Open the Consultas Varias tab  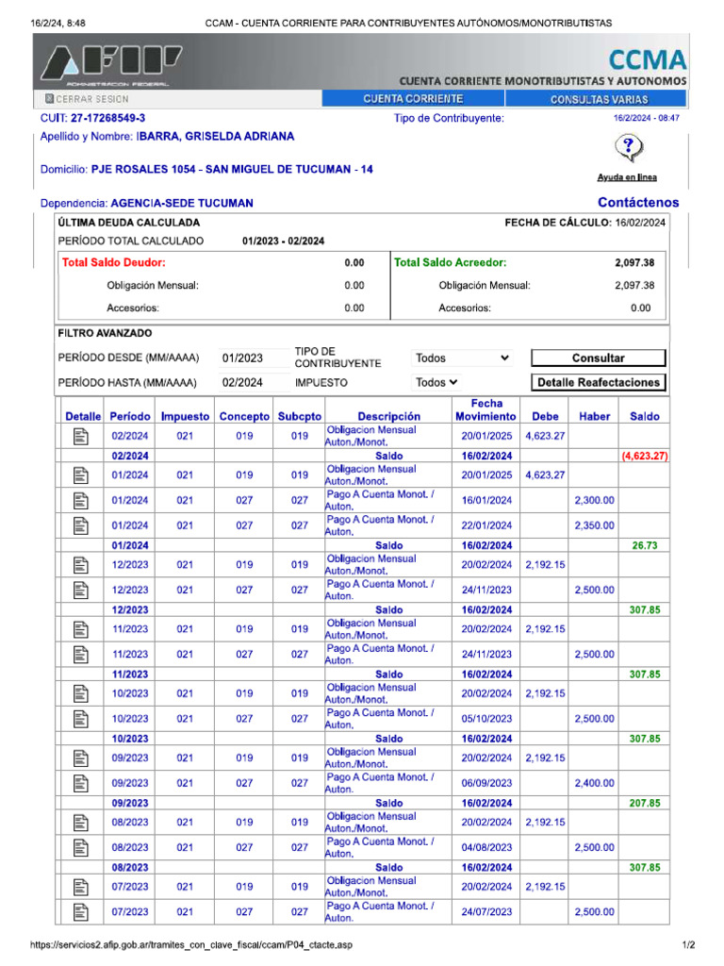click(x=598, y=99)
